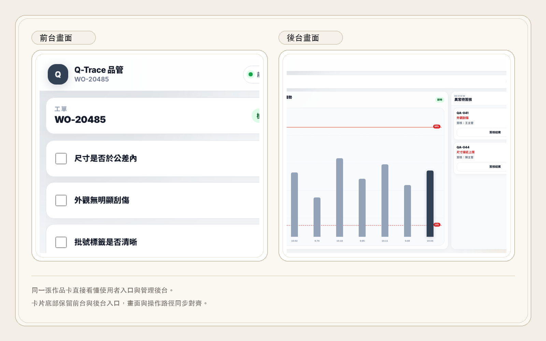Click the red UCL marker badge

437,127
